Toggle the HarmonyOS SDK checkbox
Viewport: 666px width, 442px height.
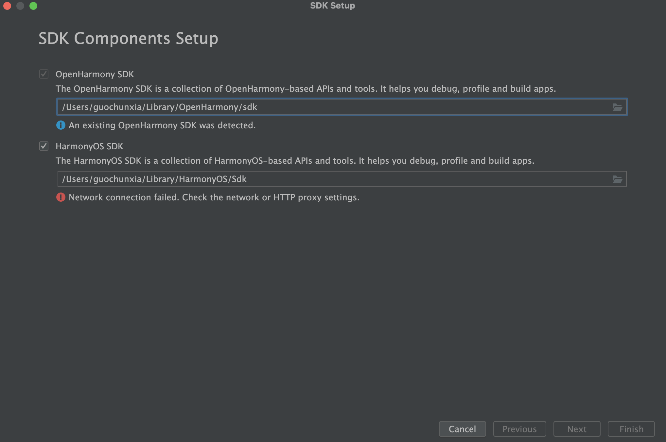(44, 146)
